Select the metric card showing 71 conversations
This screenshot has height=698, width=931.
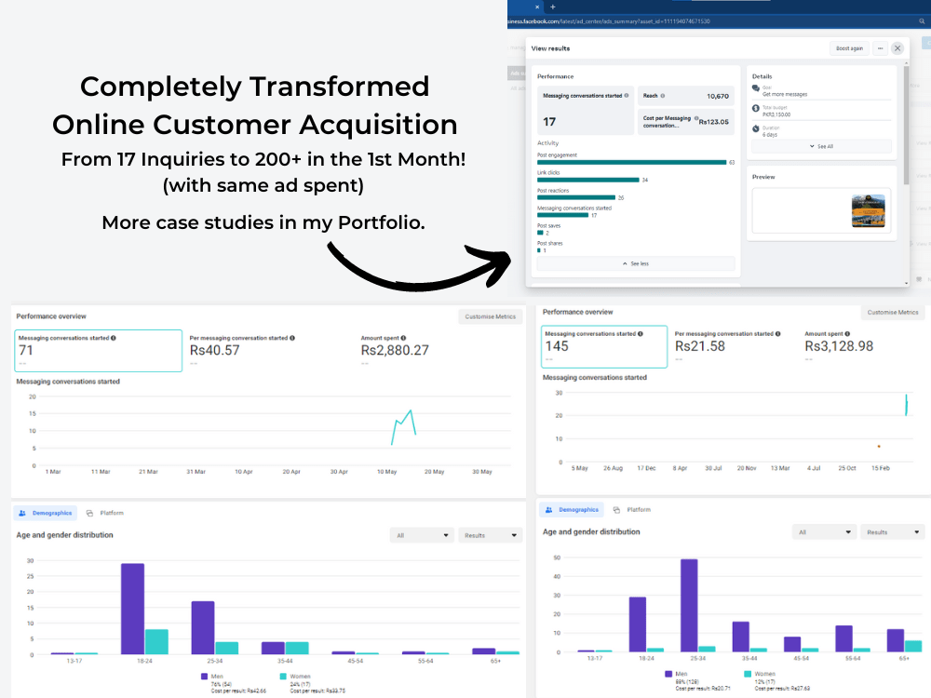click(98, 351)
